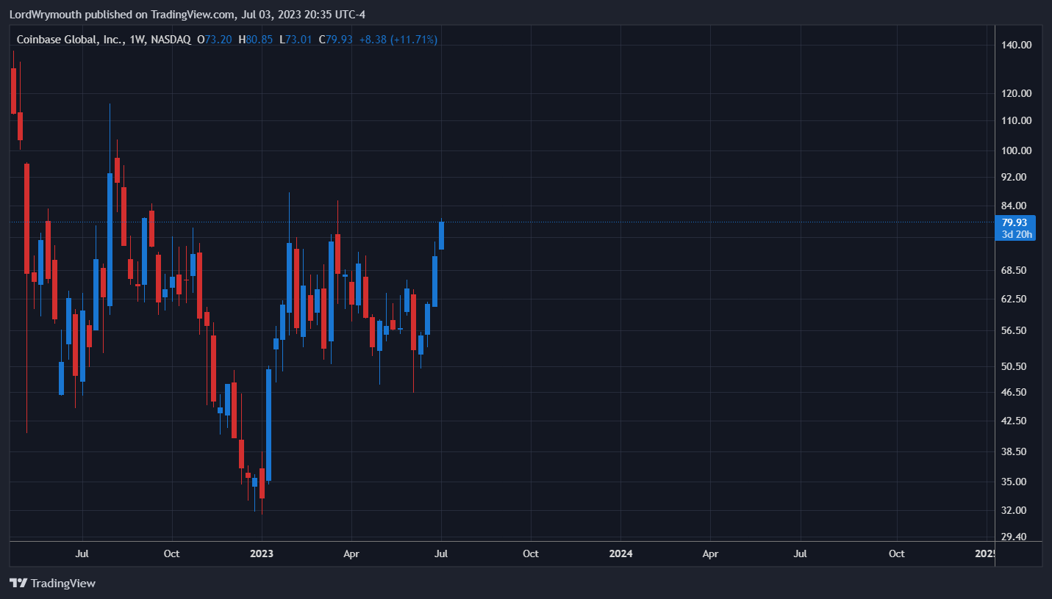
Task: Click the open value O73.20
Action: point(215,40)
